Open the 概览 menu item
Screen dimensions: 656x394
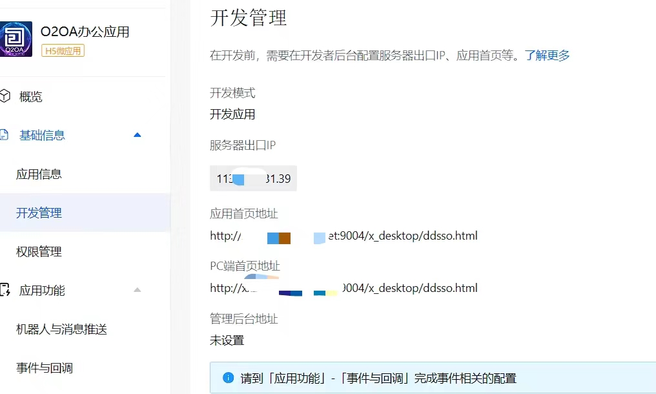30,97
